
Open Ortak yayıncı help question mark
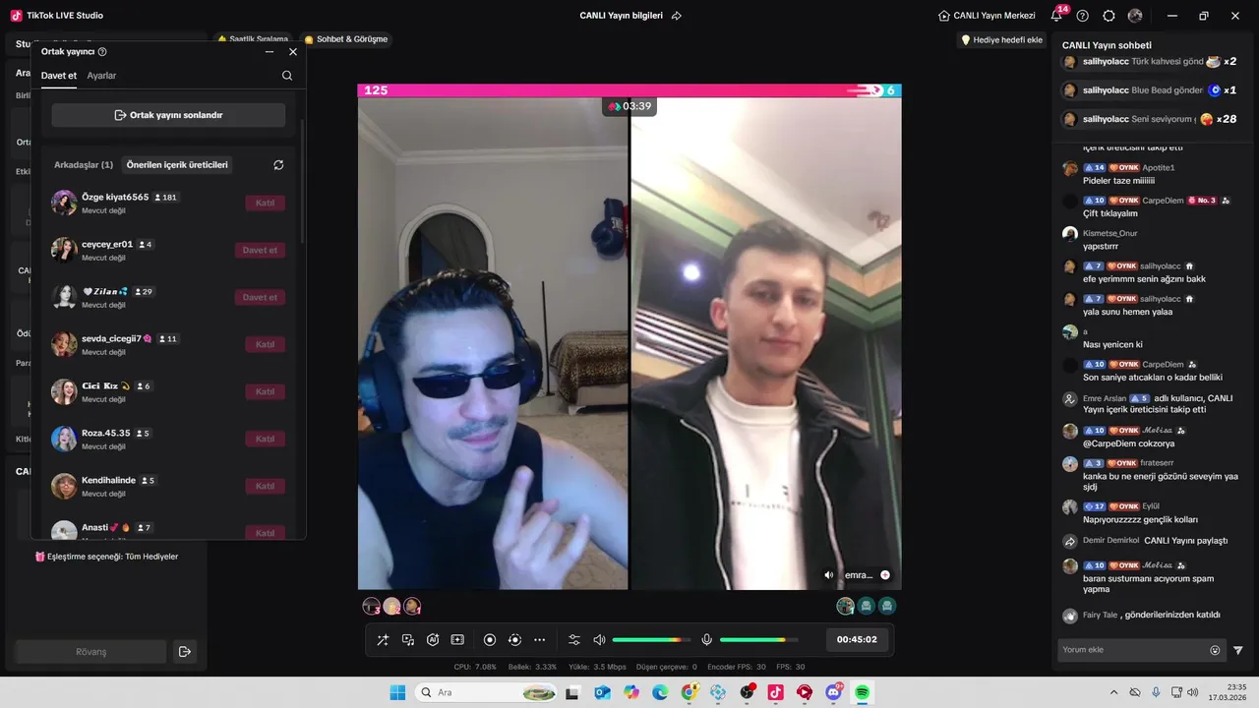[x=102, y=52]
